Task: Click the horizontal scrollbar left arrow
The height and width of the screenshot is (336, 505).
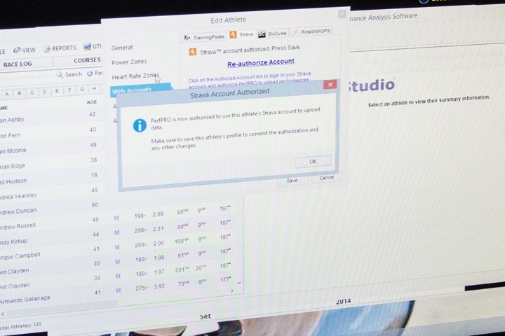Action: tap(3, 314)
